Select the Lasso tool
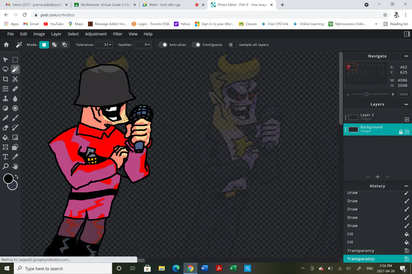Viewport: 412px width, 274px height. point(5,69)
